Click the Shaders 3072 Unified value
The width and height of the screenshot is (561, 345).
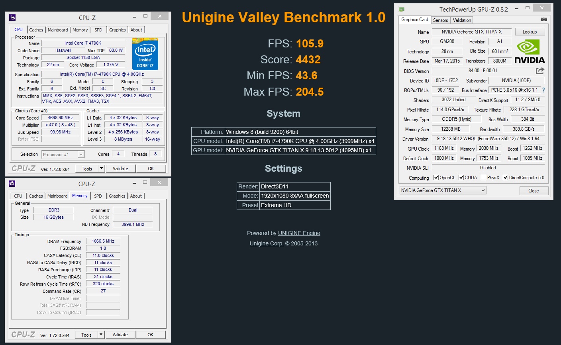pos(453,100)
